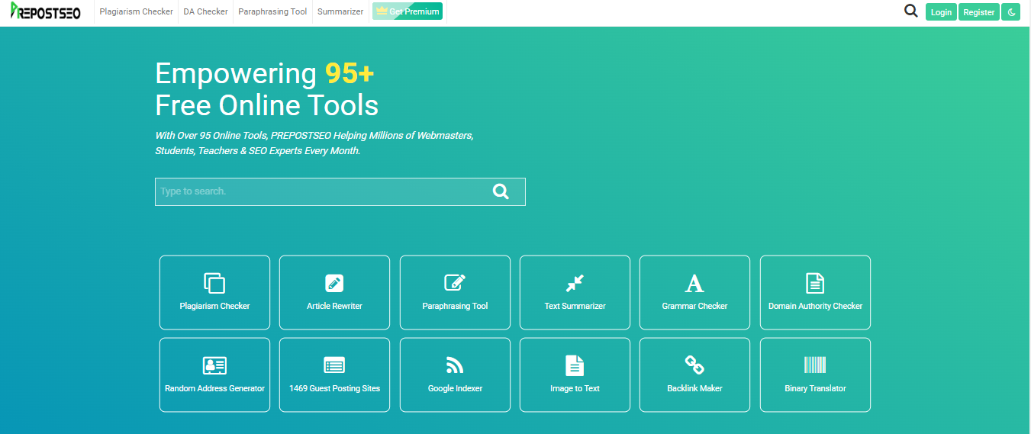Viewport: 1031px width, 434px height.
Task: Open the 1469 Guest Posting Sites label
Action: point(334,388)
